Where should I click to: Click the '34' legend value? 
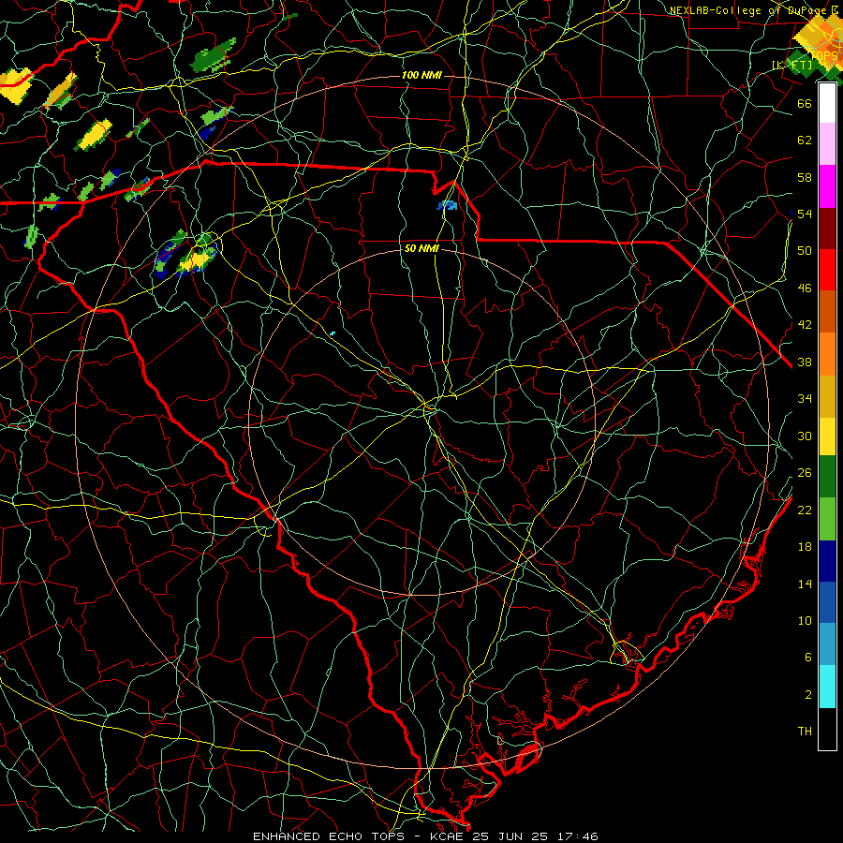point(805,399)
